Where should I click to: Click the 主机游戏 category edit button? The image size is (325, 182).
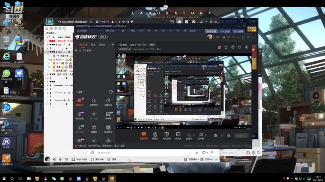coord(125,49)
